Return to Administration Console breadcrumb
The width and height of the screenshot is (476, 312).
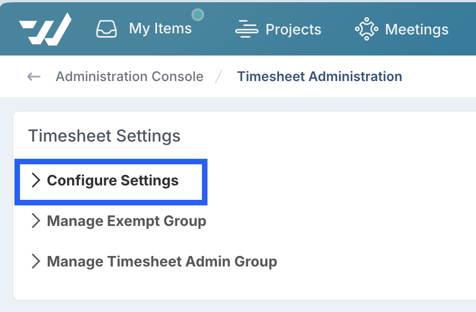point(130,77)
